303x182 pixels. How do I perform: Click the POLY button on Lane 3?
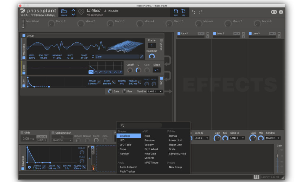click(272, 33)
